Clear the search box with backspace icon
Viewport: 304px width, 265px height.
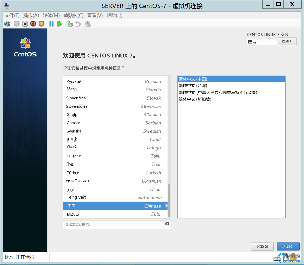[x=167, y=224]
